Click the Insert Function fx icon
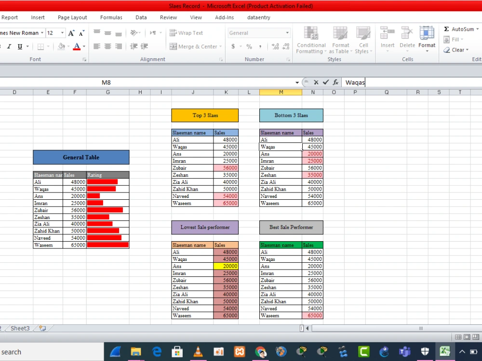Image resolution: width=482 pixels, height=361 pixels. (x=335, y=82)
